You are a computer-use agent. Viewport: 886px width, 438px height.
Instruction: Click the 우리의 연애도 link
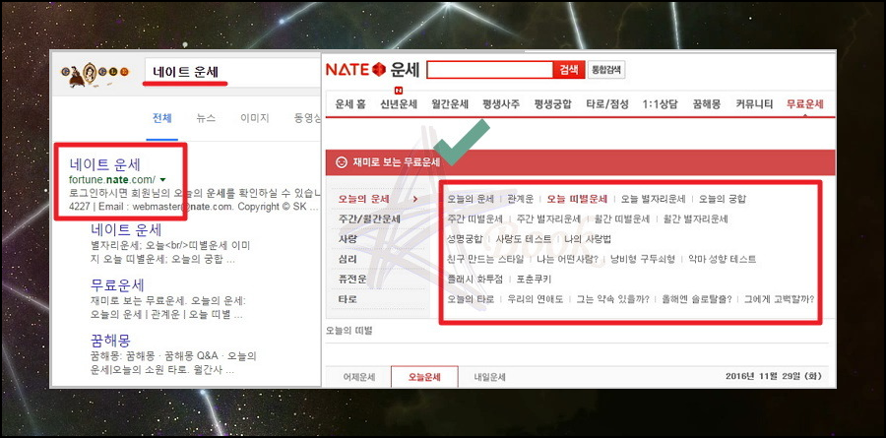pyautogui.click(x=536, y=299)
